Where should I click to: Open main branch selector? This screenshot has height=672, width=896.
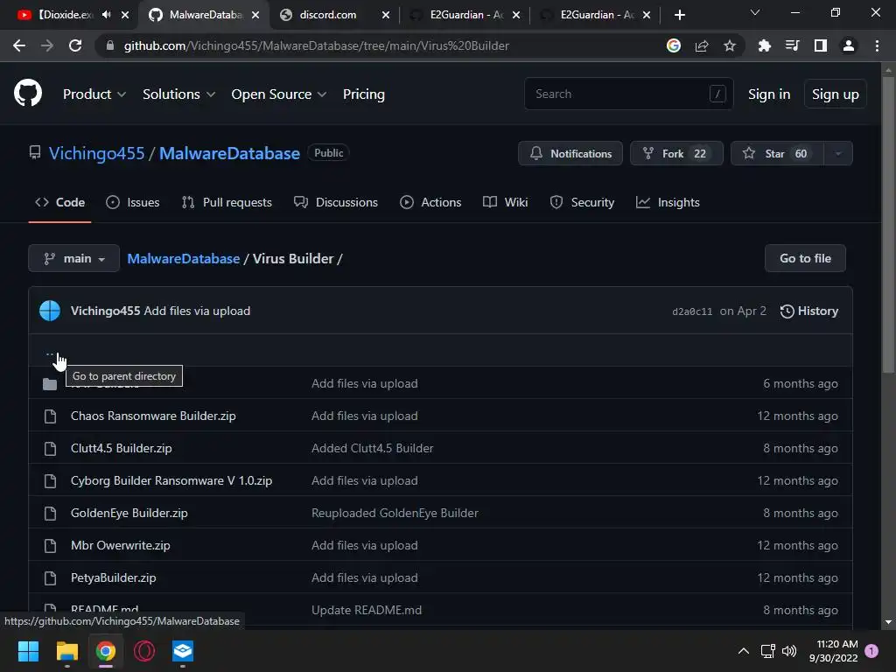tap(73, 258)
